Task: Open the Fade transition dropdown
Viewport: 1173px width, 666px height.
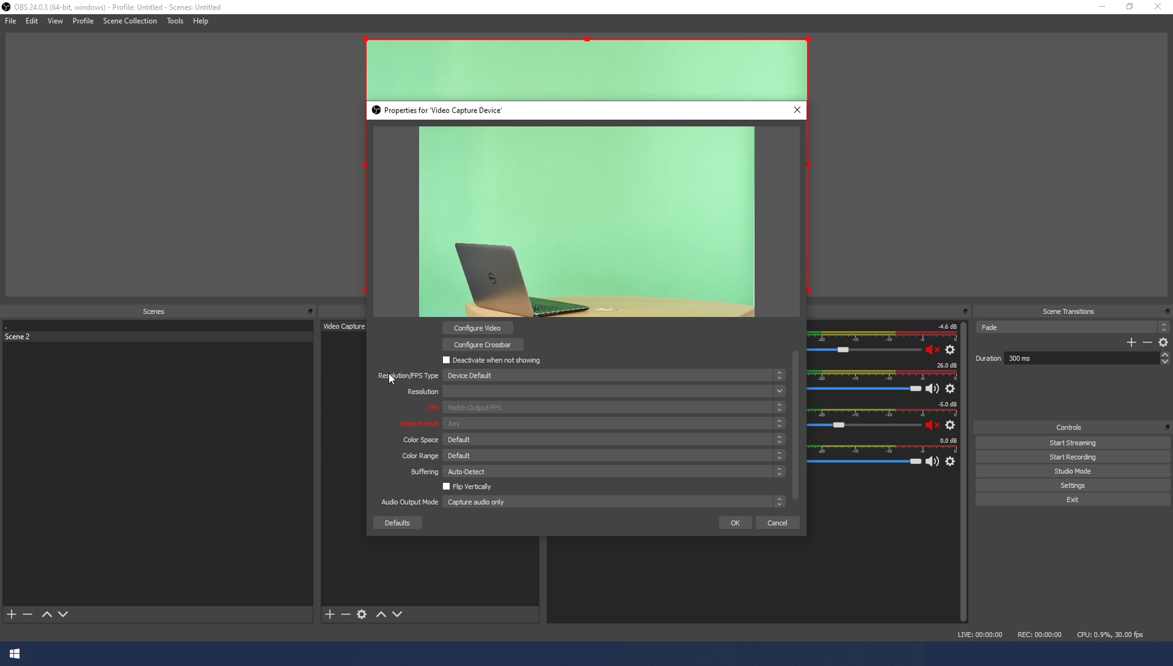Action: tap(1072, 328)
